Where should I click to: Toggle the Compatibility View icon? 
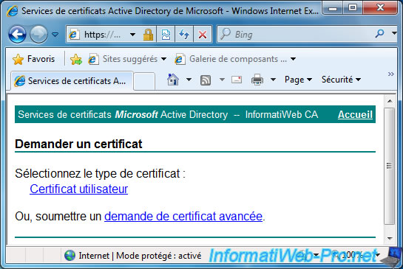tap(166, 35)
